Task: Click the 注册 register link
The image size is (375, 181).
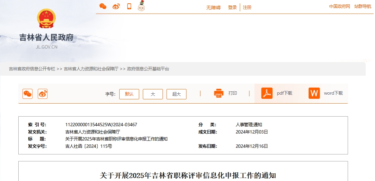Action: point(247,7)
